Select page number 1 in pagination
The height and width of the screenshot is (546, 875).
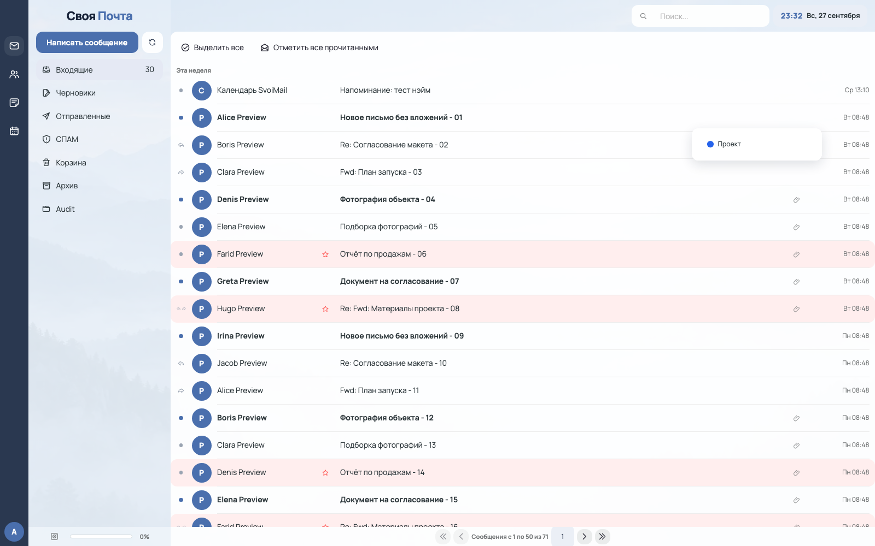tap(563, 537)
